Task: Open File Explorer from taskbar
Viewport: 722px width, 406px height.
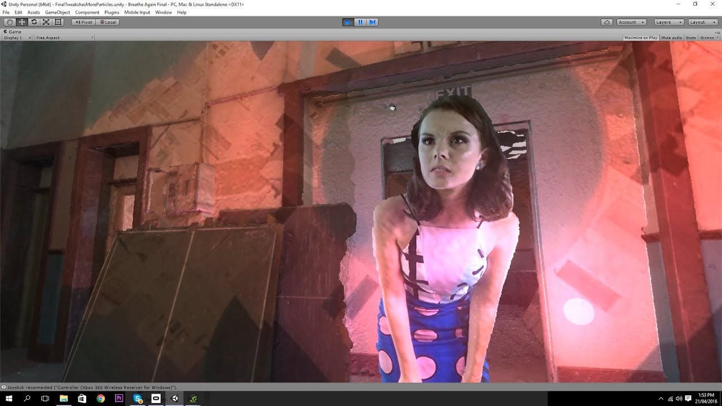Action: (64, 399)
